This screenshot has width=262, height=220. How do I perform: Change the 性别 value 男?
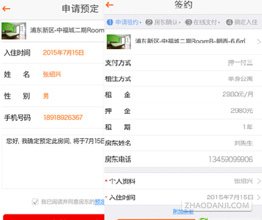(x=46, y=96)
